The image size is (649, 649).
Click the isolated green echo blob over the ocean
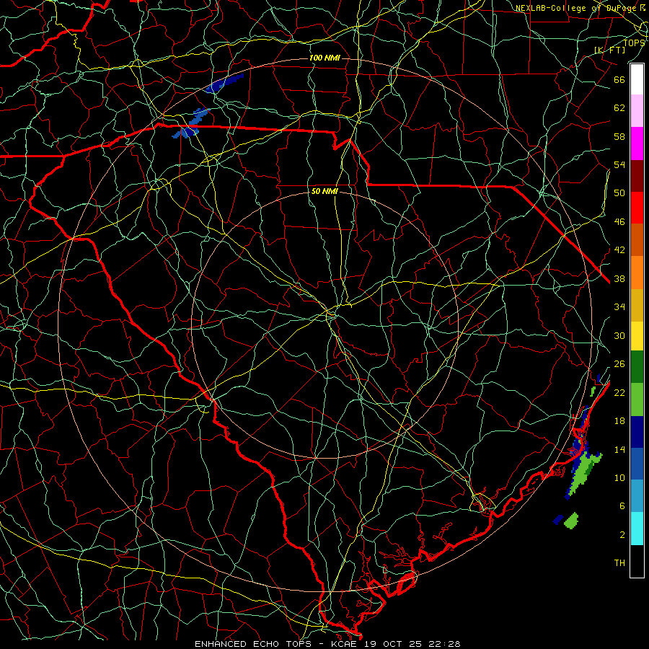571,520
